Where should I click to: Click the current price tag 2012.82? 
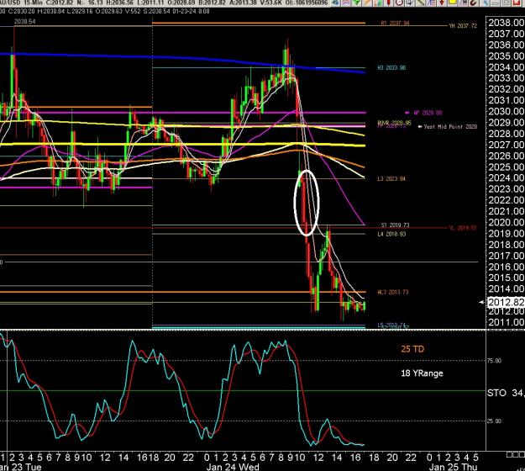506,302
